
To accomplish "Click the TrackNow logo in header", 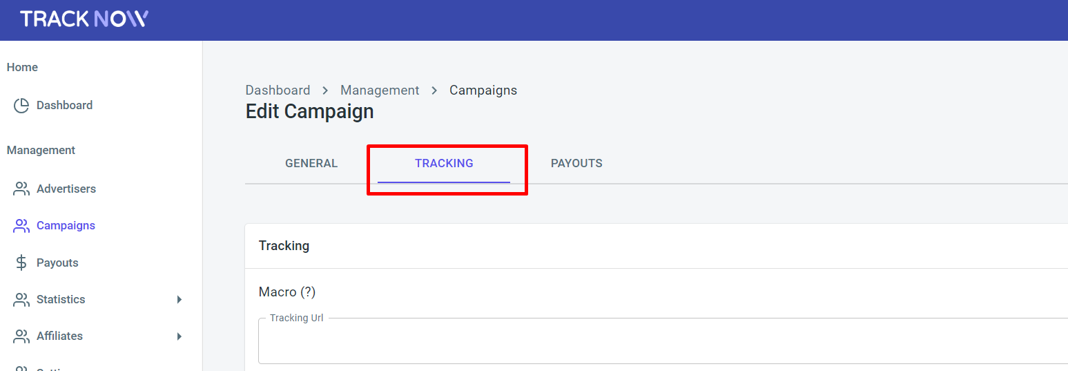I will 84,19.
